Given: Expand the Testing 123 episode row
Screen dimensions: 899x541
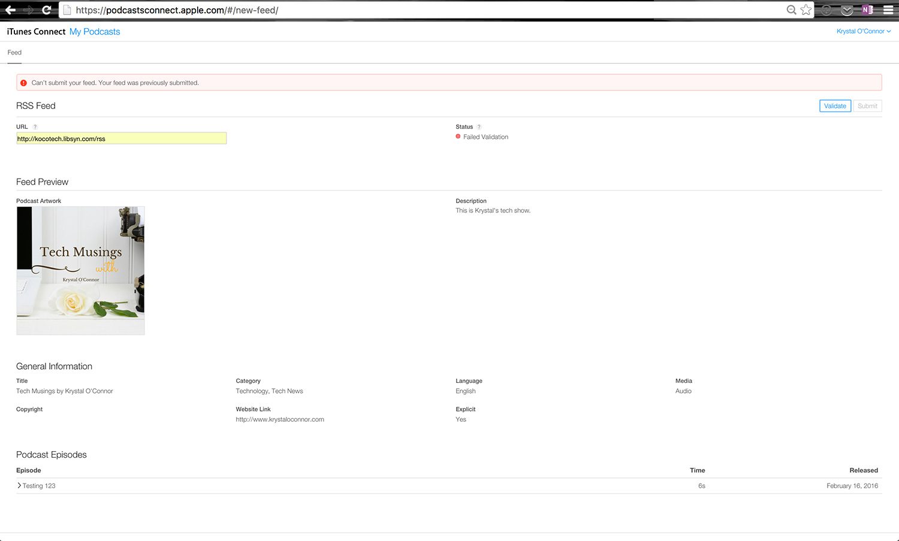Looking at the screenshot, I should (x=19, y=486).
